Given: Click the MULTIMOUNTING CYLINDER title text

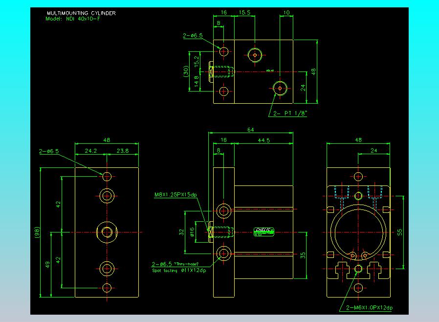Looking at the screenshot, I should coord(81,13).
